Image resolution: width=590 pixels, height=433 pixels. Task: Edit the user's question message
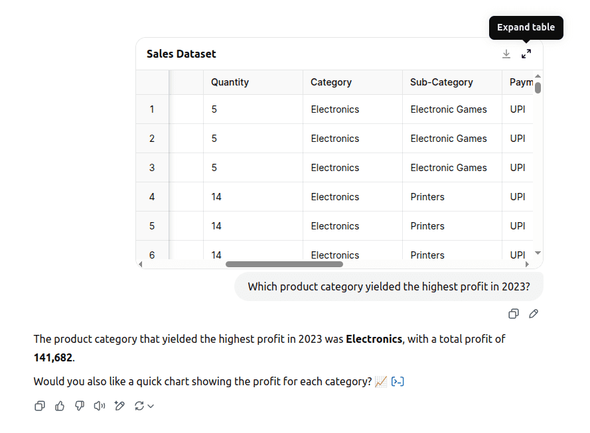point(534,314)
